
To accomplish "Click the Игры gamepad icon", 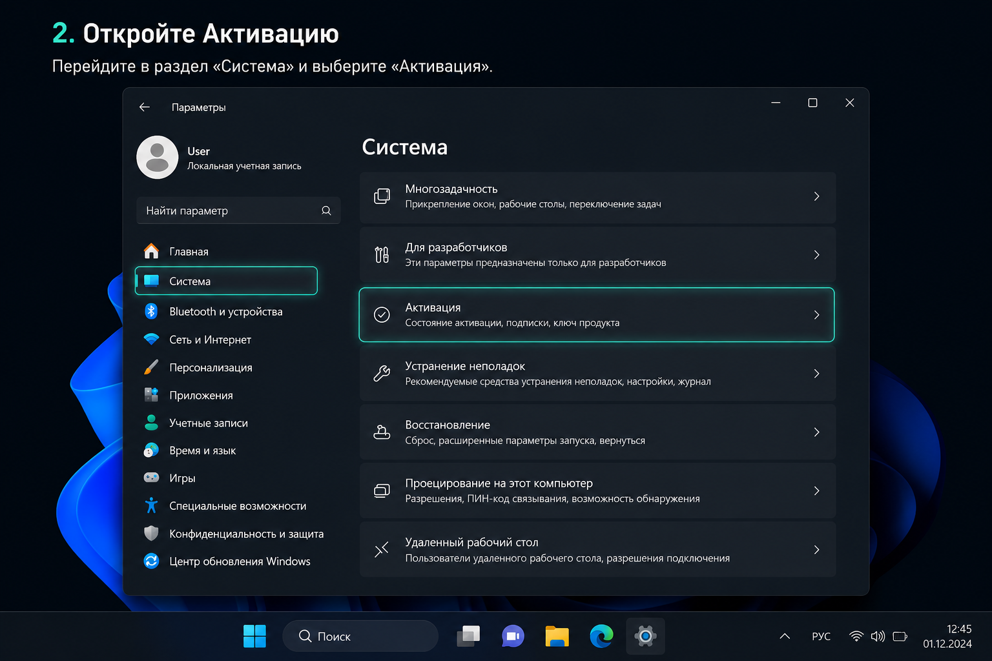I will coord(151,478).
